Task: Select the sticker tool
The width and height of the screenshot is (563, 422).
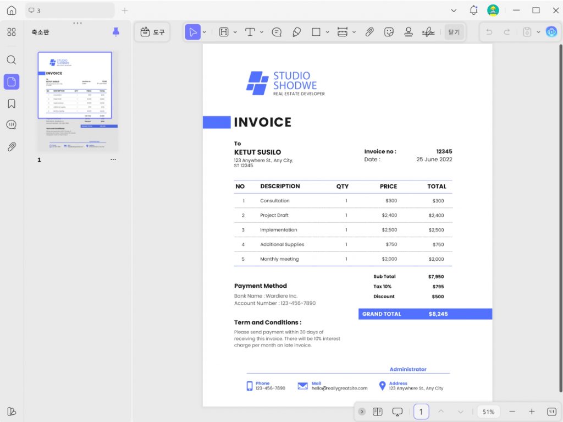Action: pos(389,32)
